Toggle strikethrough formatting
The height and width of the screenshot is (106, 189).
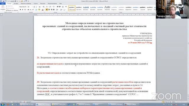28,10
